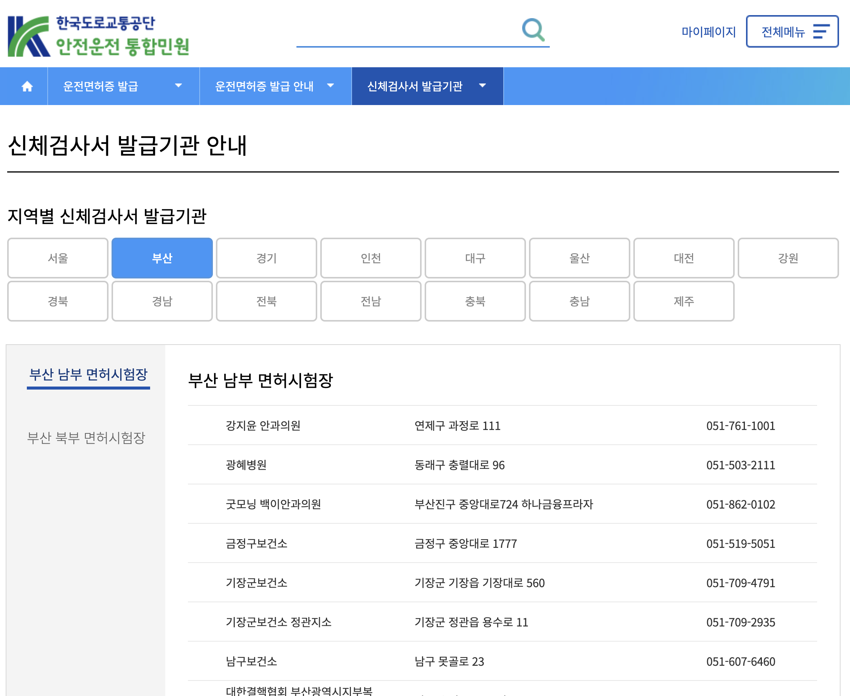Select the 강원 region tab
The height and width of the screenshot is (696, 850).
pyautogui.click(x=788, y=258)
